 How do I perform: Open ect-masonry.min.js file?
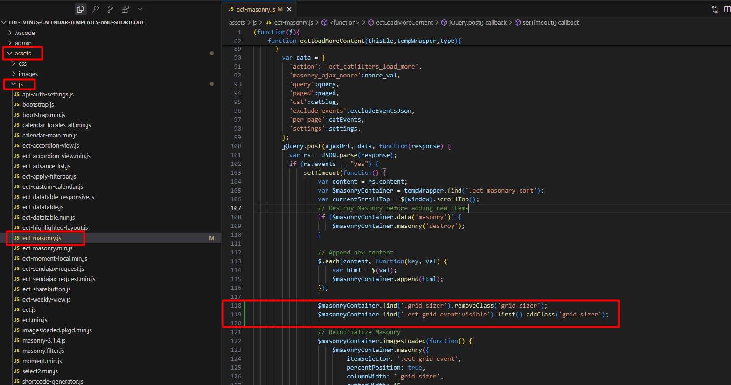(x=47, y=248)
